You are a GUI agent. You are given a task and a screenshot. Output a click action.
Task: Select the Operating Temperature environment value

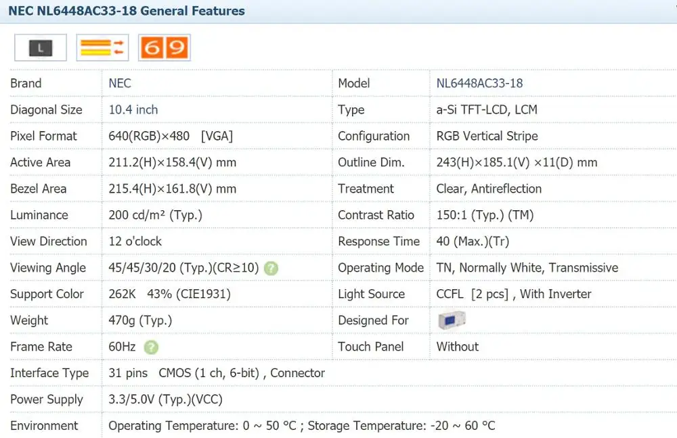(302, 426)
